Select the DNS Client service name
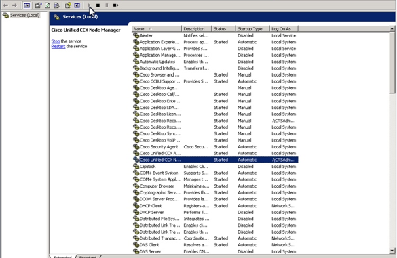Screen dimensions: 397x258 (x=149, y=245)
